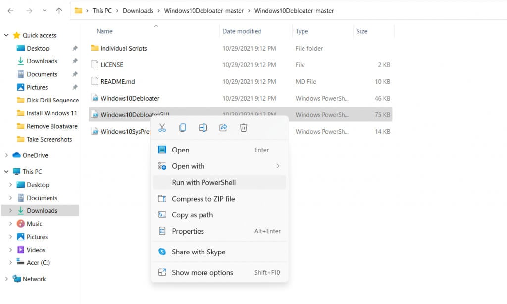Open Show more options entry
The height and width of the screenshot is (304, 507).
click(x=202, y=272)
